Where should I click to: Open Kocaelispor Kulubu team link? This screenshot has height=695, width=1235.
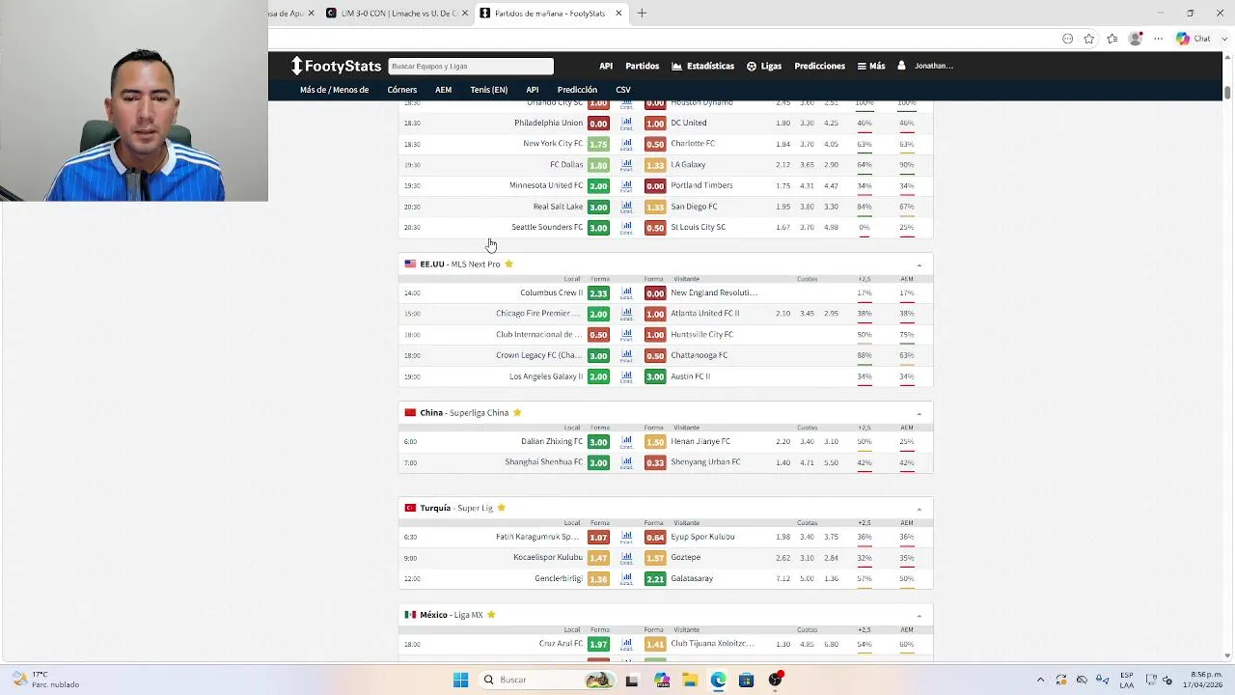(x=548, y=558)
